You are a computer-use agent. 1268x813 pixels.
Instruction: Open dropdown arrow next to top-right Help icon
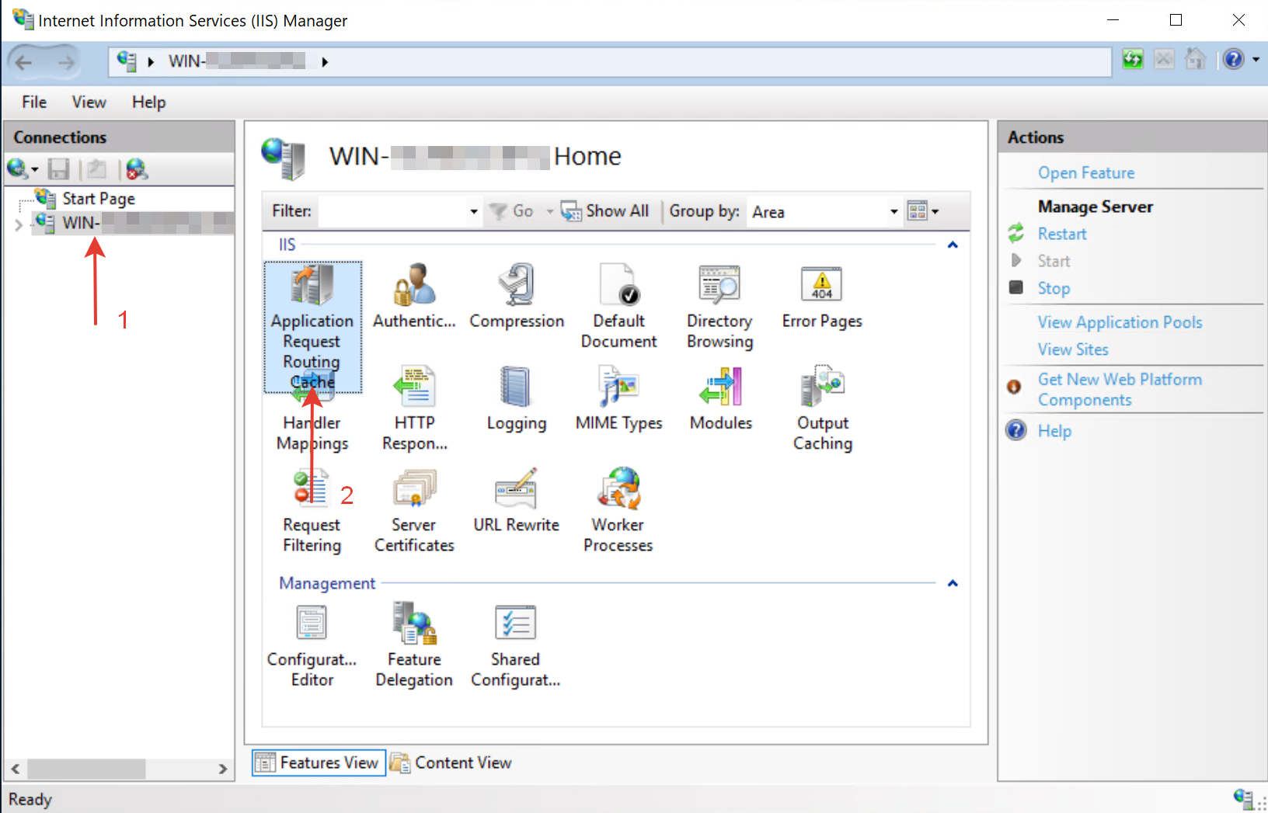point(1256,59)
